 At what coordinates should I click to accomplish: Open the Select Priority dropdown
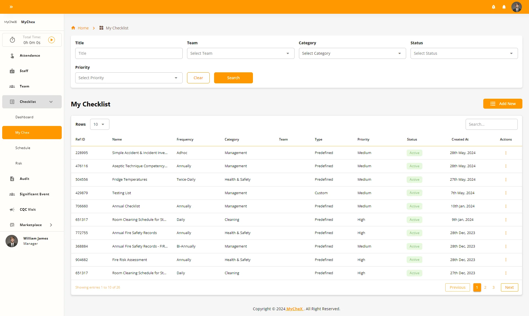[x=129, y=78]
